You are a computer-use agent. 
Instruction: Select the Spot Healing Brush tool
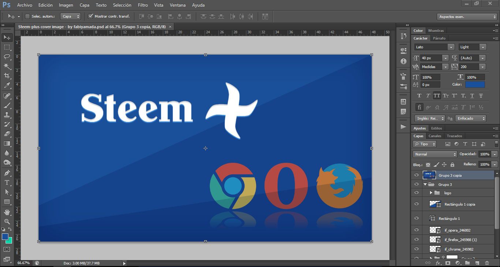click(x=7, y=96)
